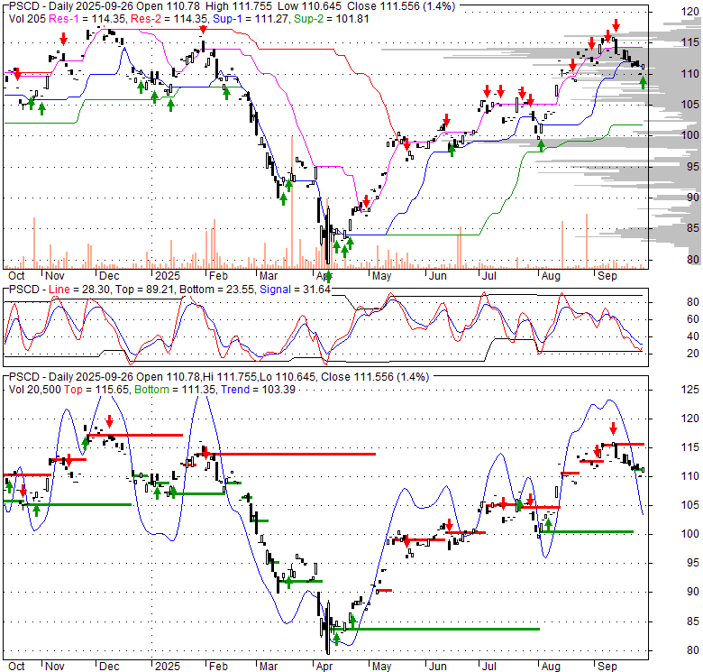Click the 120 label on lower chart axis

tap(690, 419)
